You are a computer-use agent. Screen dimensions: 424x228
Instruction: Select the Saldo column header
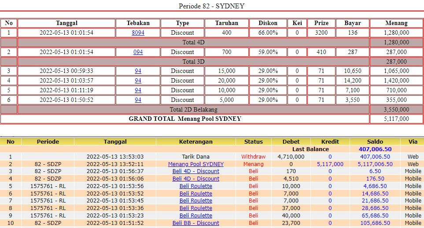pos(375,141)
